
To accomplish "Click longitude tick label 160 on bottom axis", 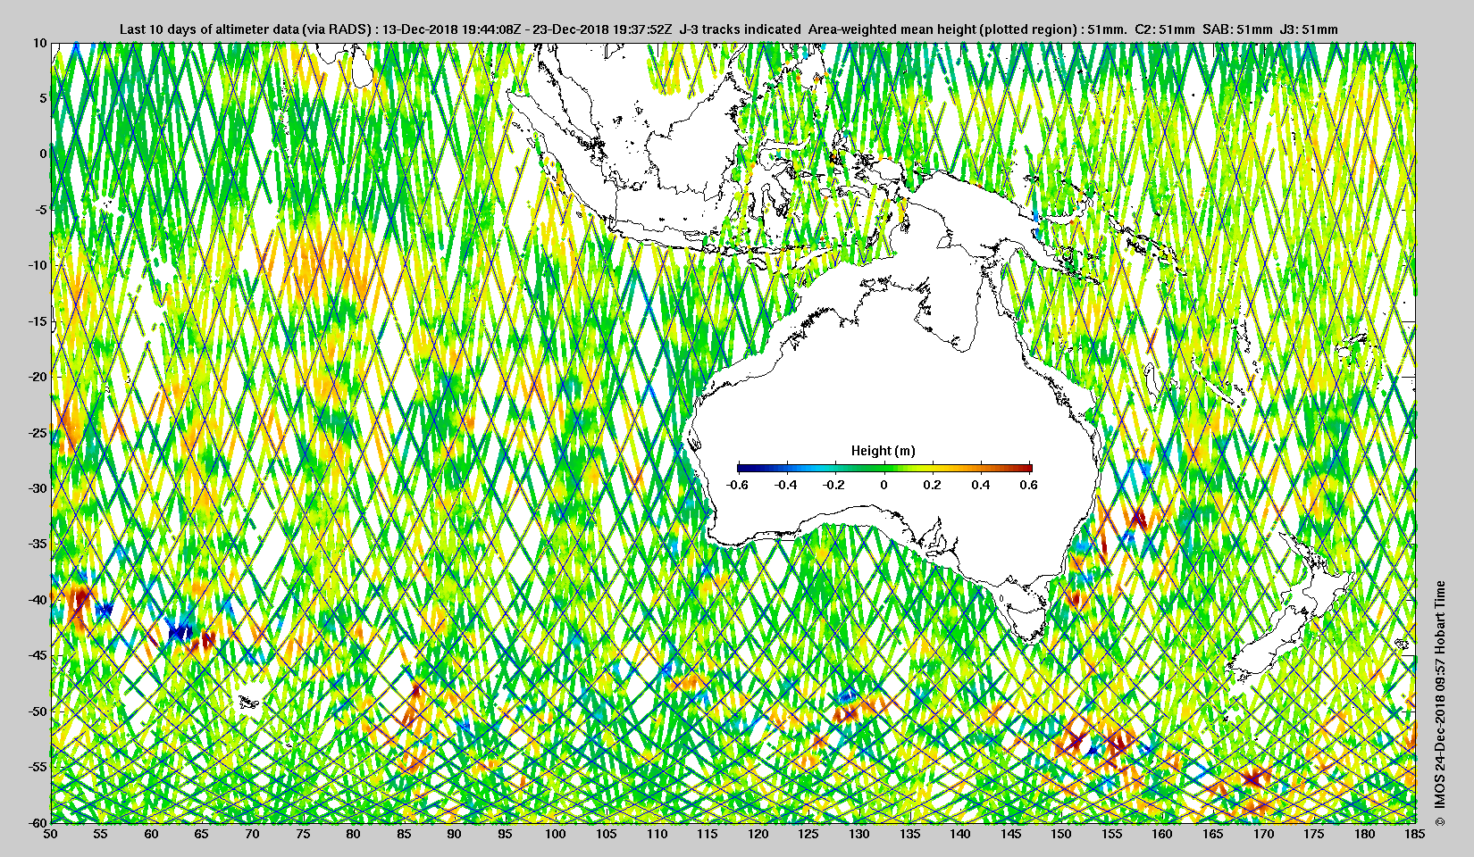I will point(1162,834).
